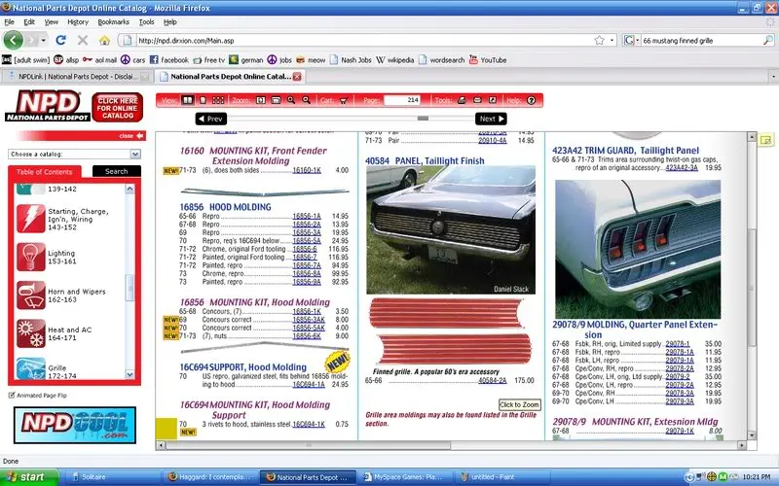The image size is (779, 486).
Task: Open the back/forward history dropdown arrow
Action: [44, 40]
